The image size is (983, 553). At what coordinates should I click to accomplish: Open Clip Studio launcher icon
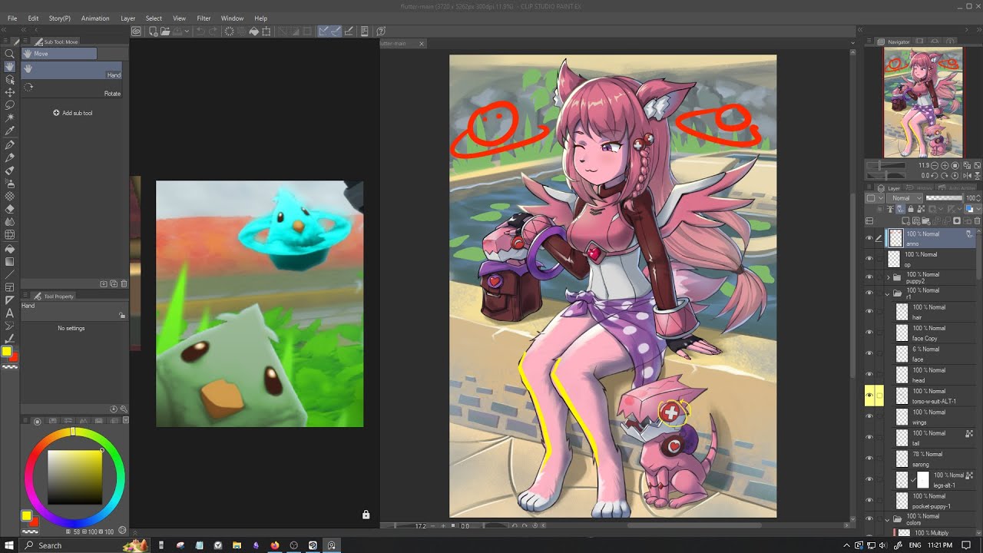point(136,31)
